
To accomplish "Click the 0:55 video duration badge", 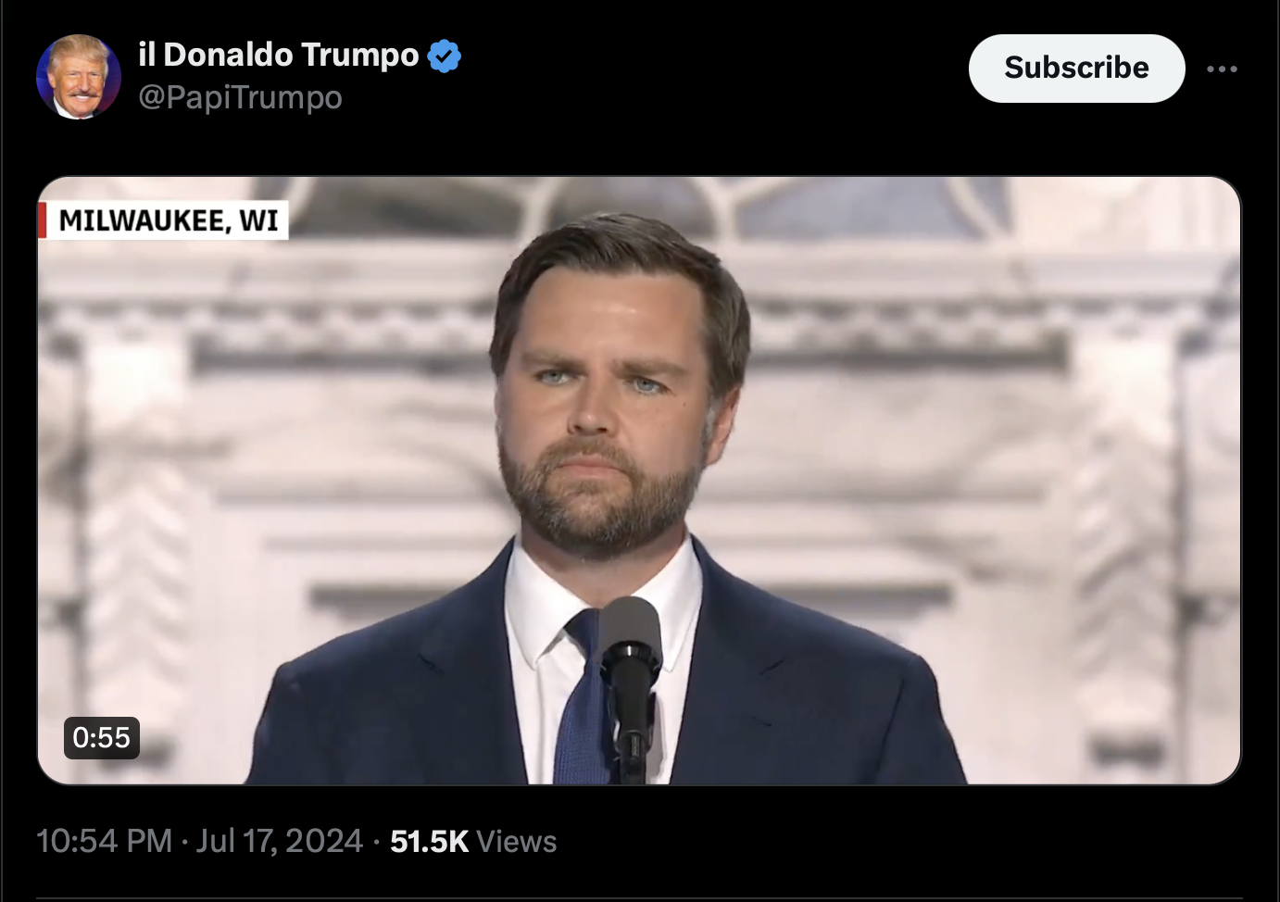I will (x=102, y=737).
